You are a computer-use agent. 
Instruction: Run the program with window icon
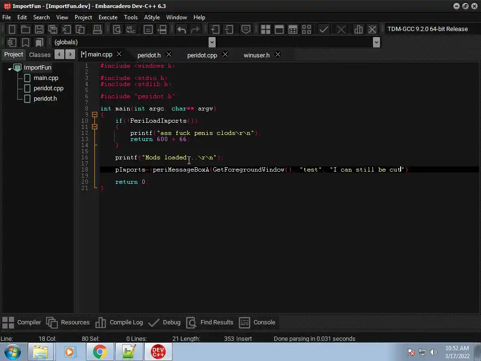coord(279,30)
